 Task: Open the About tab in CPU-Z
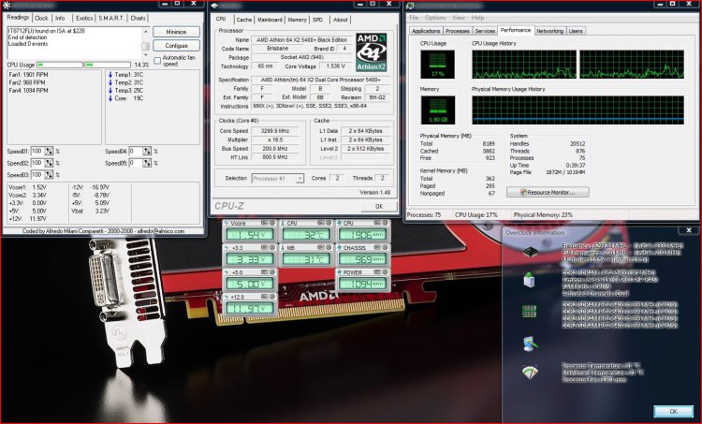click(340, 20)
